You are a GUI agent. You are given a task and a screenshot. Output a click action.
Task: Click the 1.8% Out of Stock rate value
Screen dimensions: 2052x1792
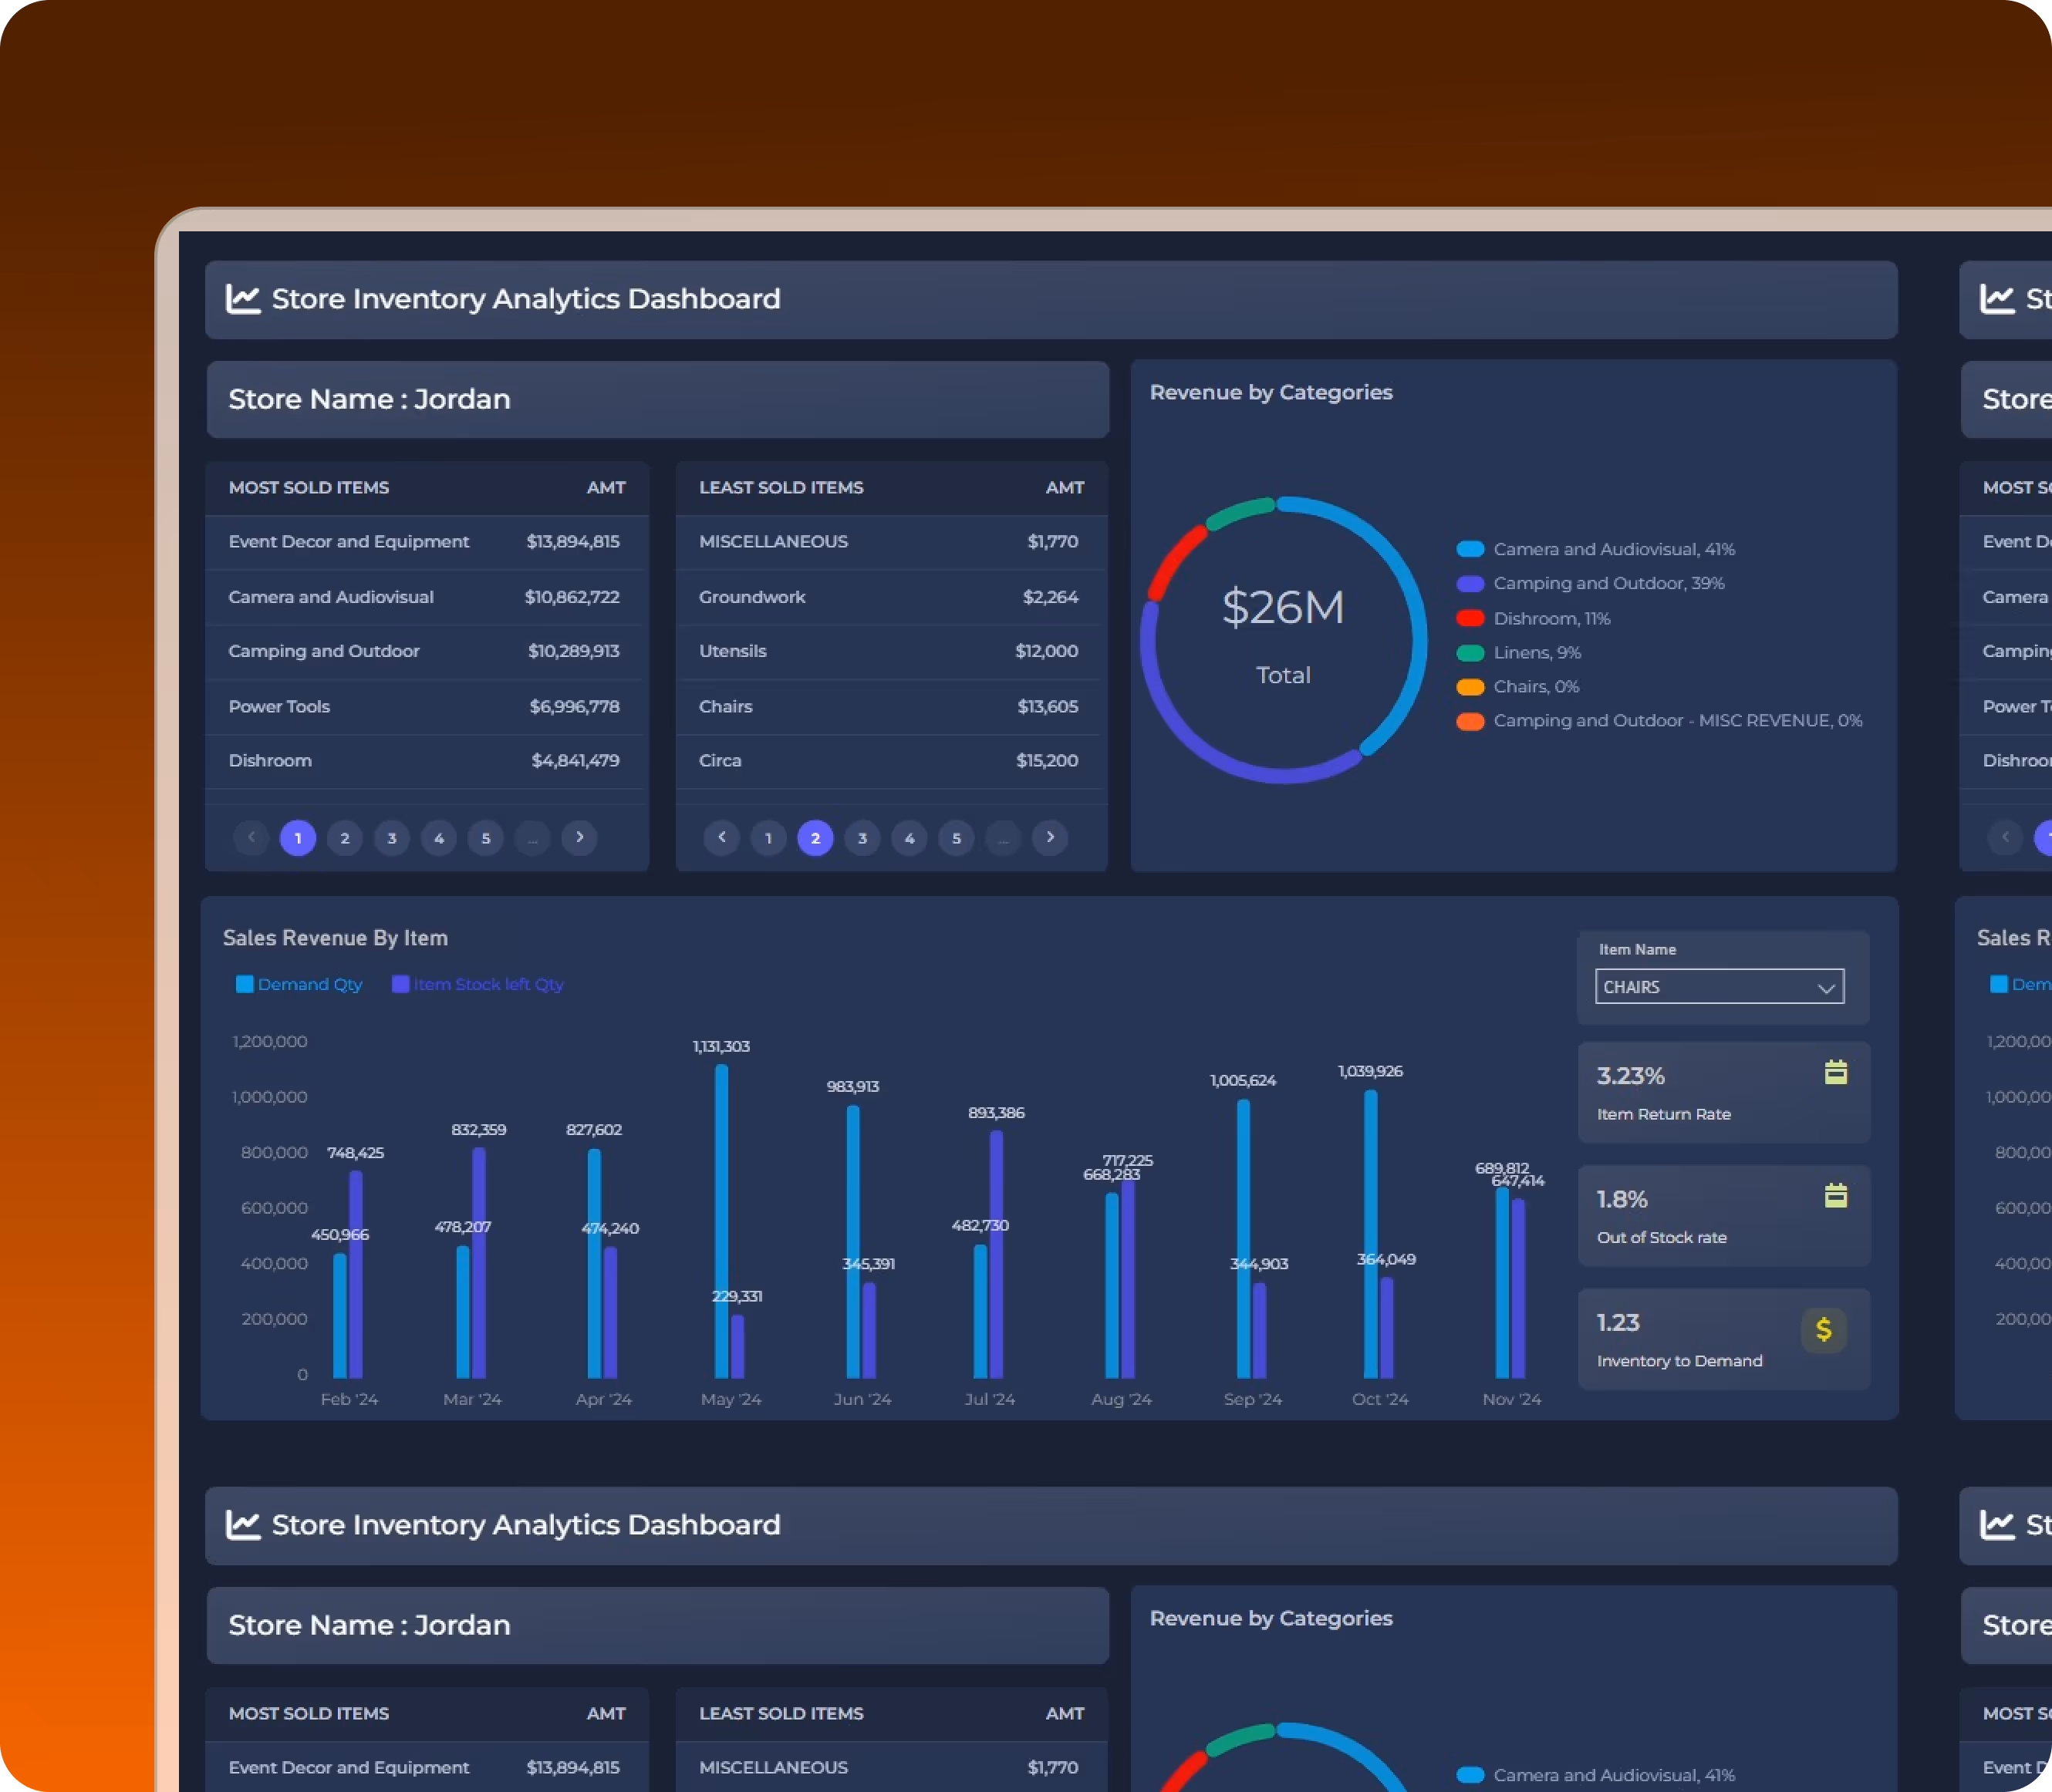(1621, 1199)
